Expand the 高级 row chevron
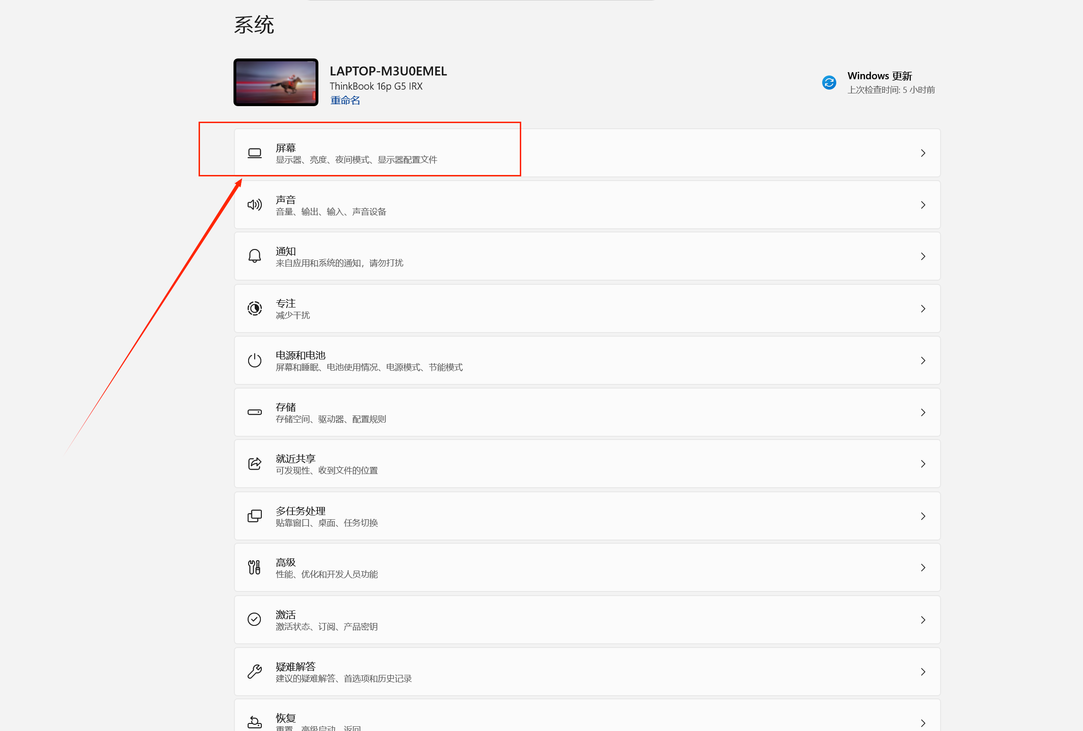1083x731 pixels. pos(923,567)
